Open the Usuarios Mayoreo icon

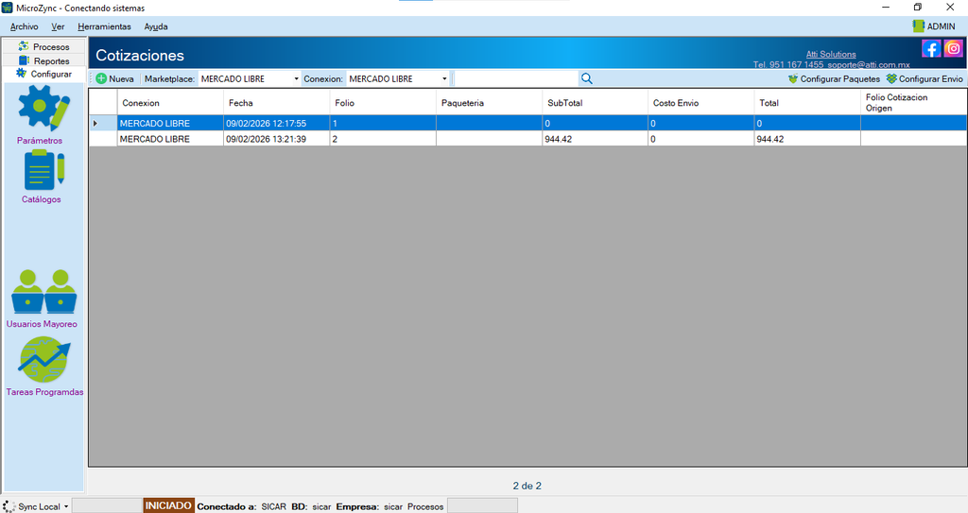pyautogui.click(x=43, y=291)
